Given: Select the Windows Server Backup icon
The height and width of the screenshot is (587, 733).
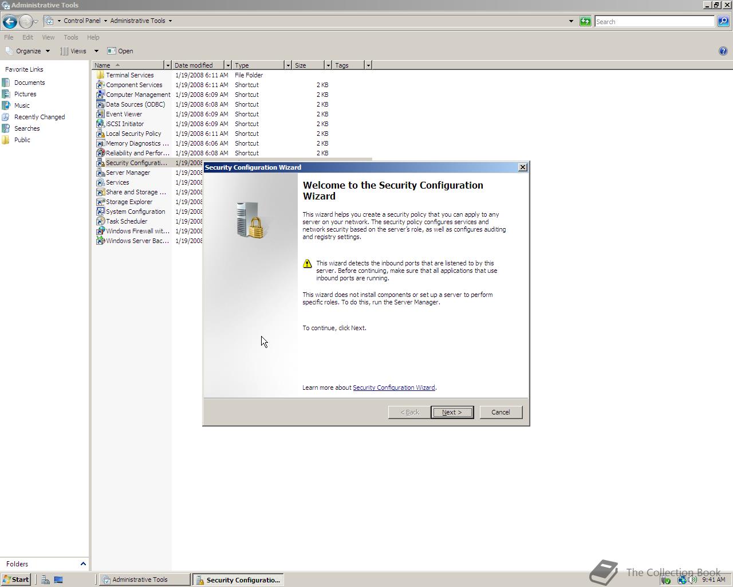Looking at the screenshot, I should (x=100, y=241).
